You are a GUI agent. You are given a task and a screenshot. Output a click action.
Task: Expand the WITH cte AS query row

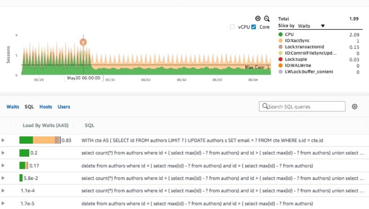point(3,140)
